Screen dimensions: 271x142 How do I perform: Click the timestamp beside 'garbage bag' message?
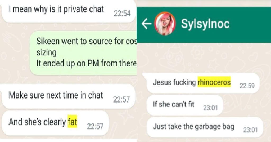pyautogui.click(x=250, y=130)
